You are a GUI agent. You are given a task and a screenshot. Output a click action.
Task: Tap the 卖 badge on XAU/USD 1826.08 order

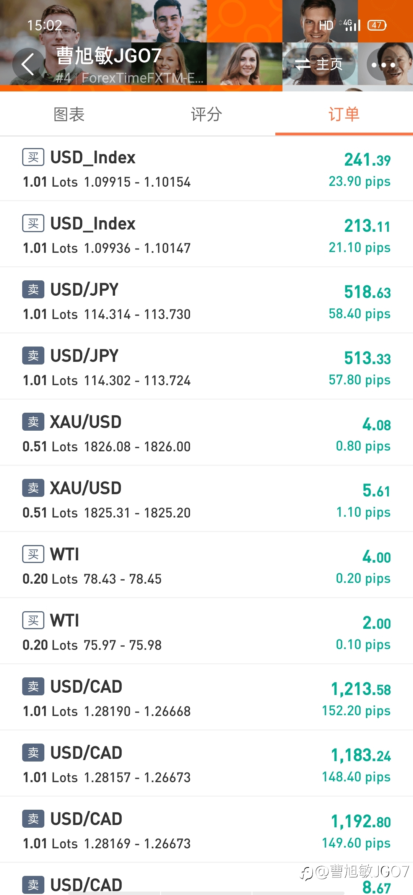(33, 422)
